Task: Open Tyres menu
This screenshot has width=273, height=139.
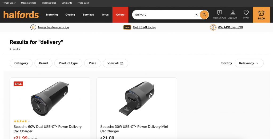Action: pos(105,15)
